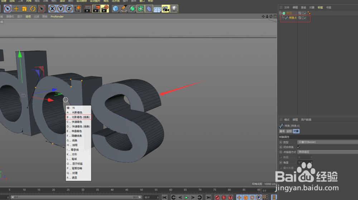
Task: Render the active view
Action: [87, 9]
